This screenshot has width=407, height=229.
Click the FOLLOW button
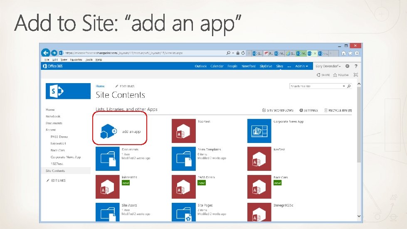[341, 75]
